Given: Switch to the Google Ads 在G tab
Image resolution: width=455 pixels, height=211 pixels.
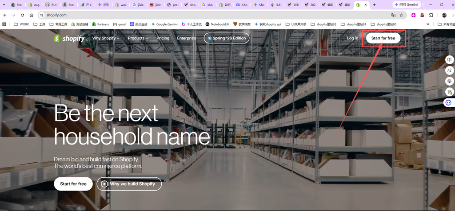Looking at the screenshot, I should [x=86, y=4].
